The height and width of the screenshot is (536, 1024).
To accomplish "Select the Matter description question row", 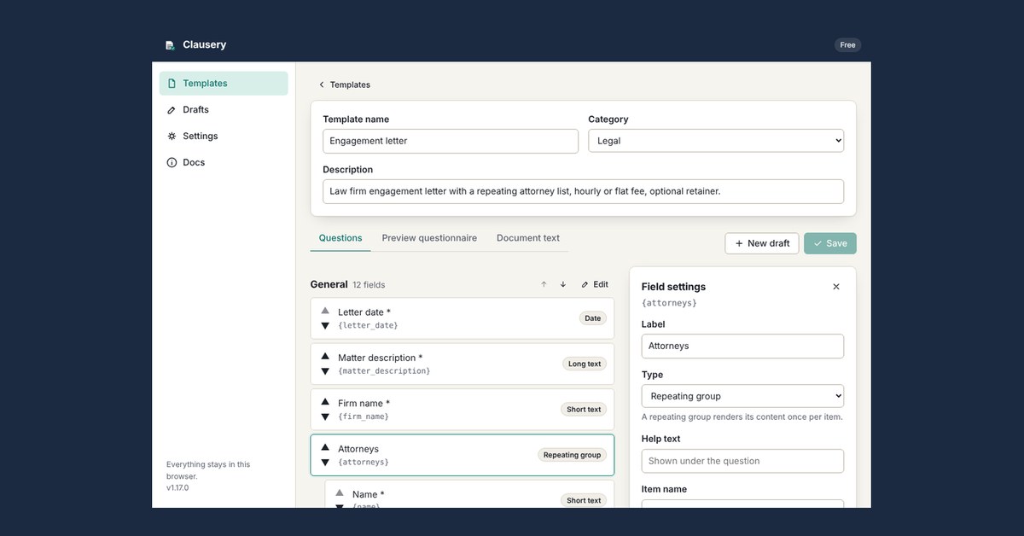I will point(463,364).
